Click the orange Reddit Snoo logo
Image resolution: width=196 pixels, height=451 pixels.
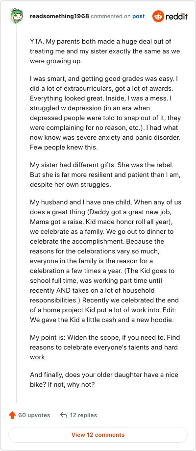coord(158,16)
